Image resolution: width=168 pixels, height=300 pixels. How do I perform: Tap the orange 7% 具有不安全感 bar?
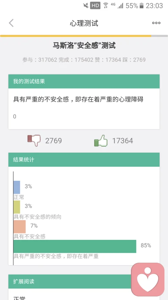point(20,227)
